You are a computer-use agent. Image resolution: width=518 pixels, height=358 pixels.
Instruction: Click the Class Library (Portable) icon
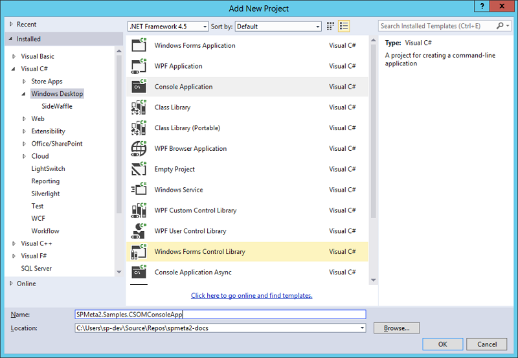[x=139, y=128]
